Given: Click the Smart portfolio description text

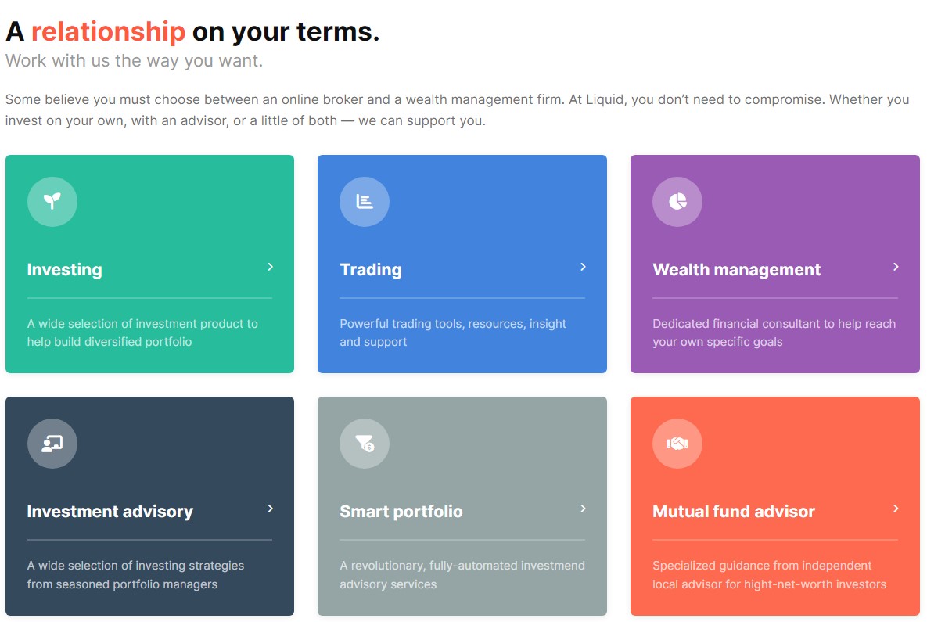Looking at the screenshot, I should [462, 575].
